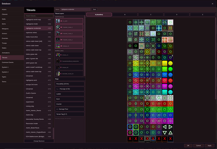Select the Damage Floor flag mode
217x149 pixels.
point(70,109)
